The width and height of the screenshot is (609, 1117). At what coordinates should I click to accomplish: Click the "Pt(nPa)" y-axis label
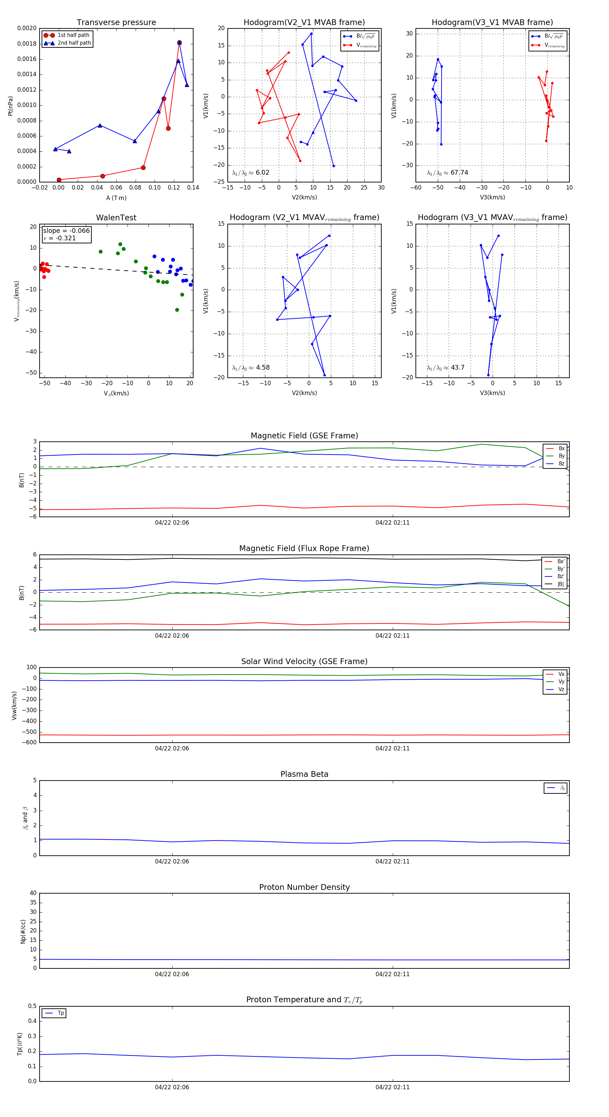pyautogui.click(x=10, y=106)
